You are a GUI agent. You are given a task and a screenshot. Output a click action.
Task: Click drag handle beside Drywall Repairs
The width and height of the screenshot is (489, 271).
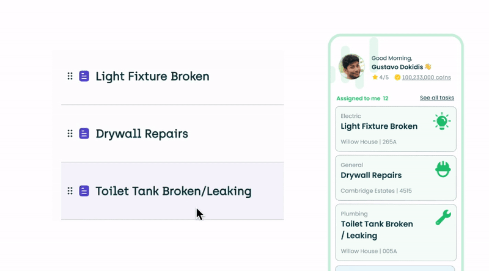point(70,134)
